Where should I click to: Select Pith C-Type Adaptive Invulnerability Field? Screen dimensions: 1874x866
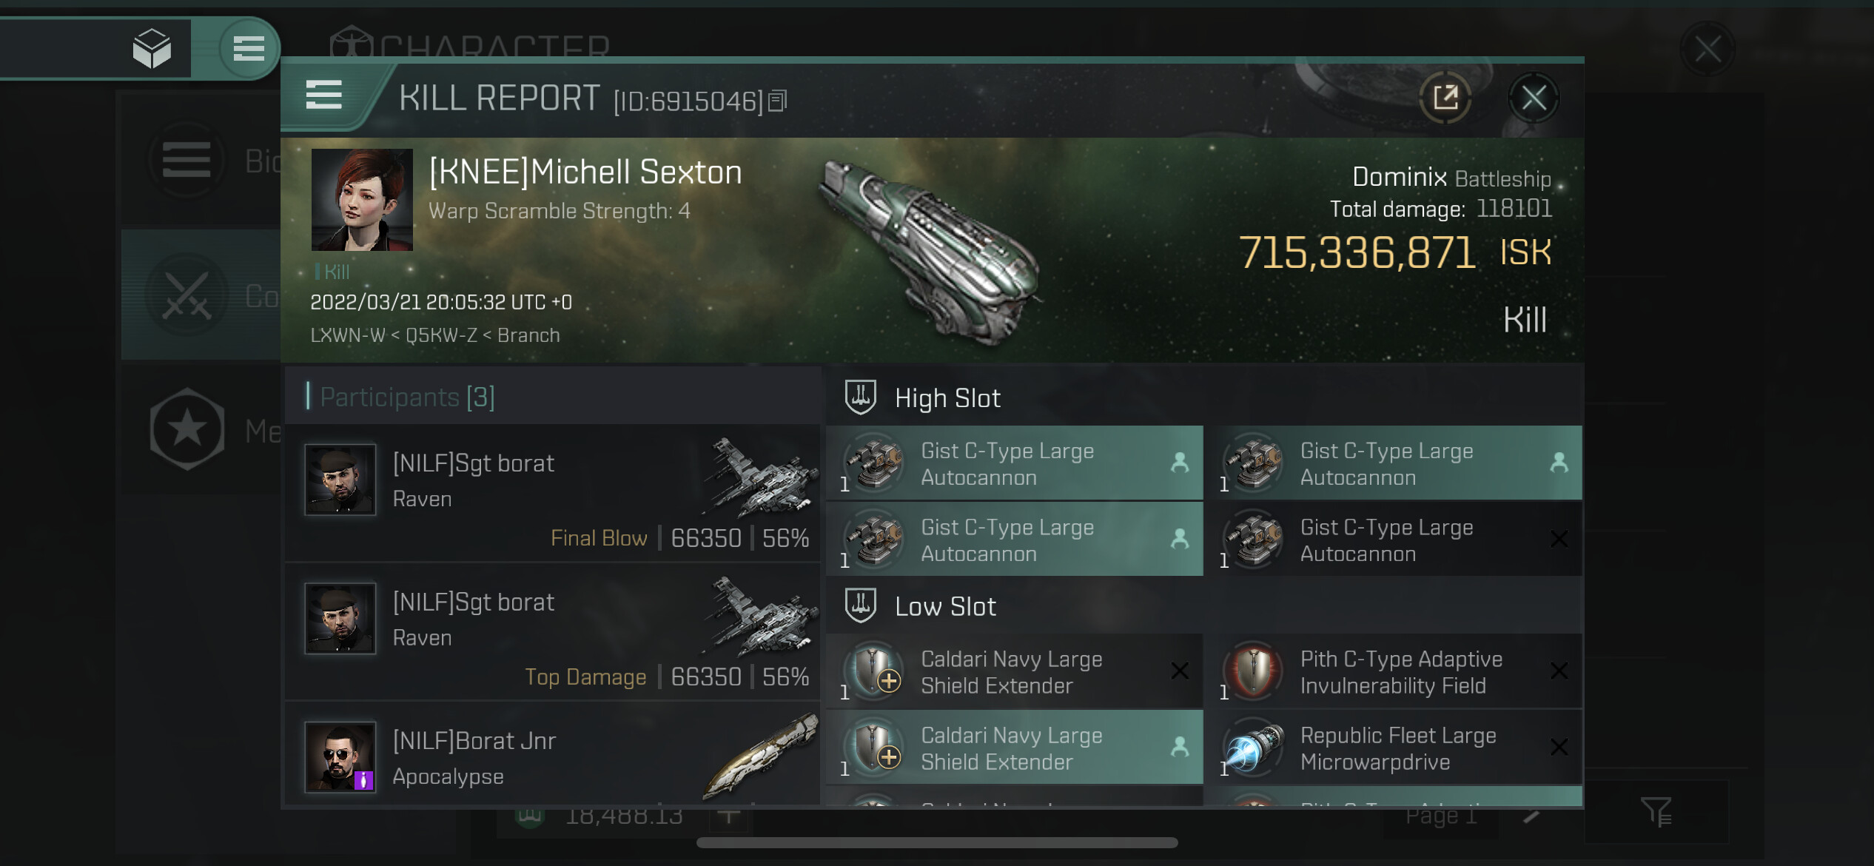pos(1392,671)
